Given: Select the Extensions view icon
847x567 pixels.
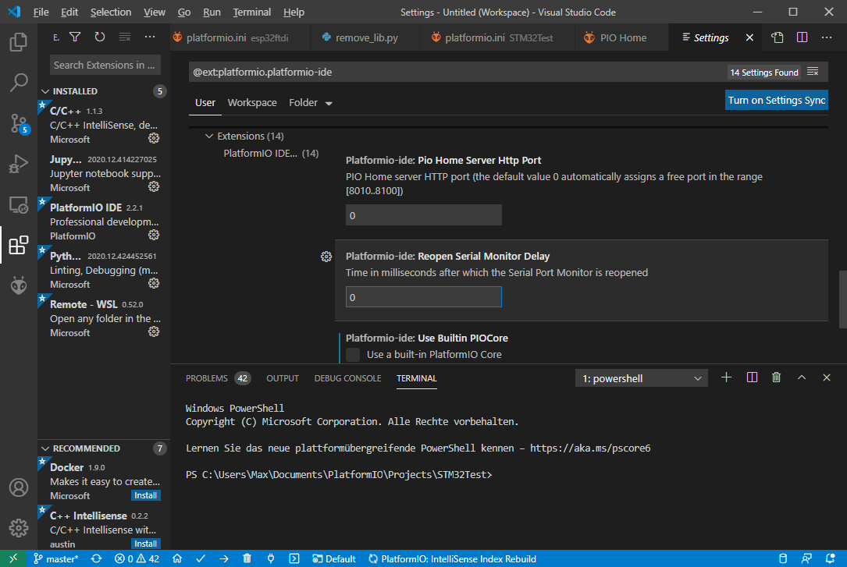Looking at the screenshot, I should click(x=19, y=245).
